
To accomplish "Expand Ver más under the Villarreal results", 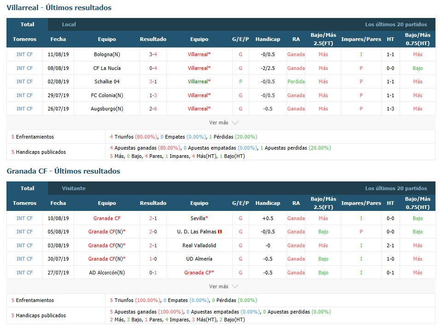I will (223, 122).
